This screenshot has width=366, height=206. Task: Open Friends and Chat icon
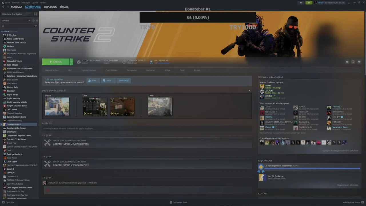[x=362, y=202]
